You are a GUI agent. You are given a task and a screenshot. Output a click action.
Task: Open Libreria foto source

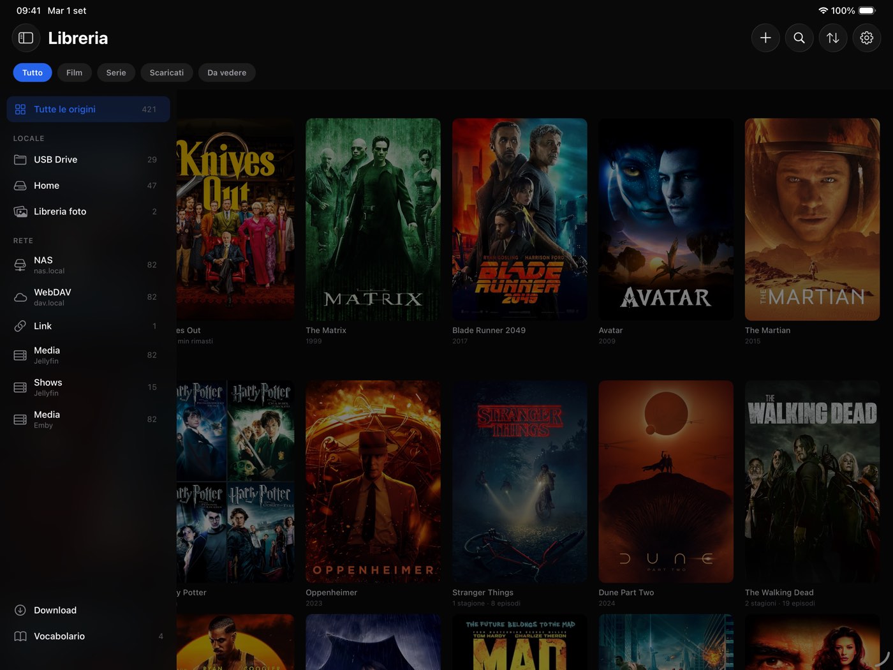[x=89, y=211]
